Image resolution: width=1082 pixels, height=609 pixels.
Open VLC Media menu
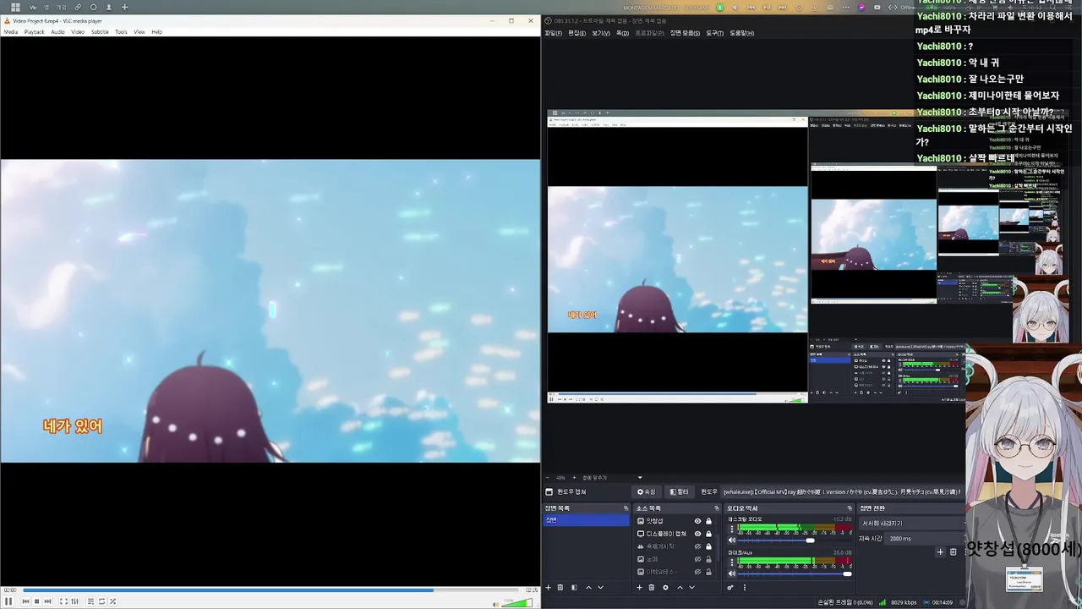pos(11,32)
